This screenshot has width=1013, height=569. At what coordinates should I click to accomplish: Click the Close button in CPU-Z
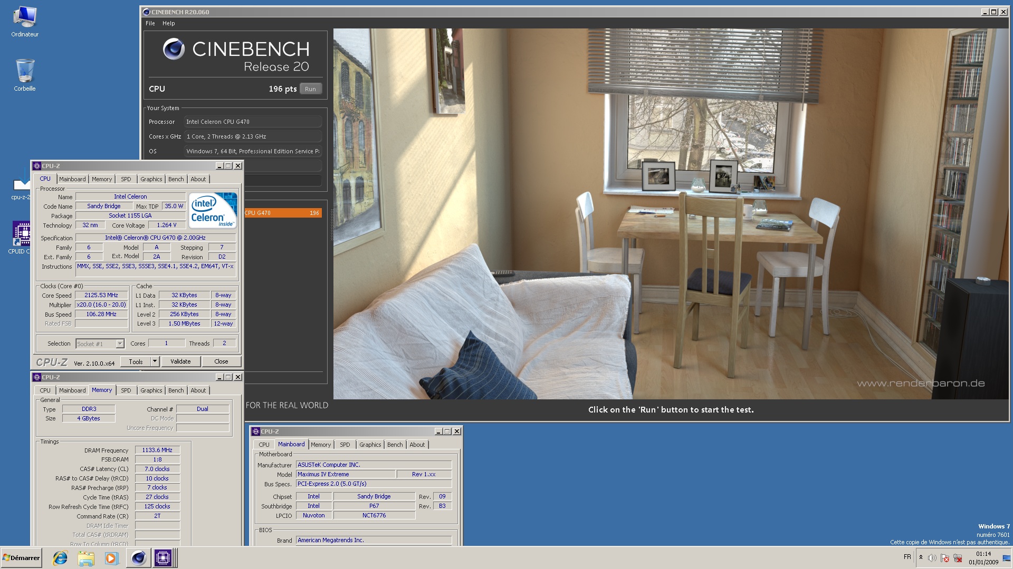pyautogui.click(x=221, y=361)
